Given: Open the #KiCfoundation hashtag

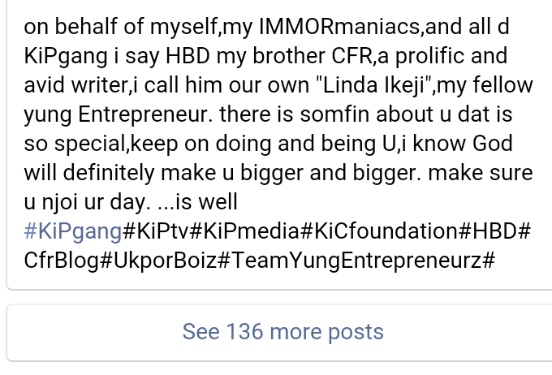Looking at the screenshot, I should (382, 231).
